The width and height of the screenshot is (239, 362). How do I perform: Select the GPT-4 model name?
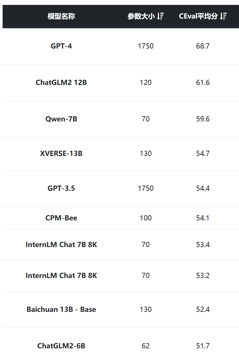pyautogui.click(x=61, y=46)
